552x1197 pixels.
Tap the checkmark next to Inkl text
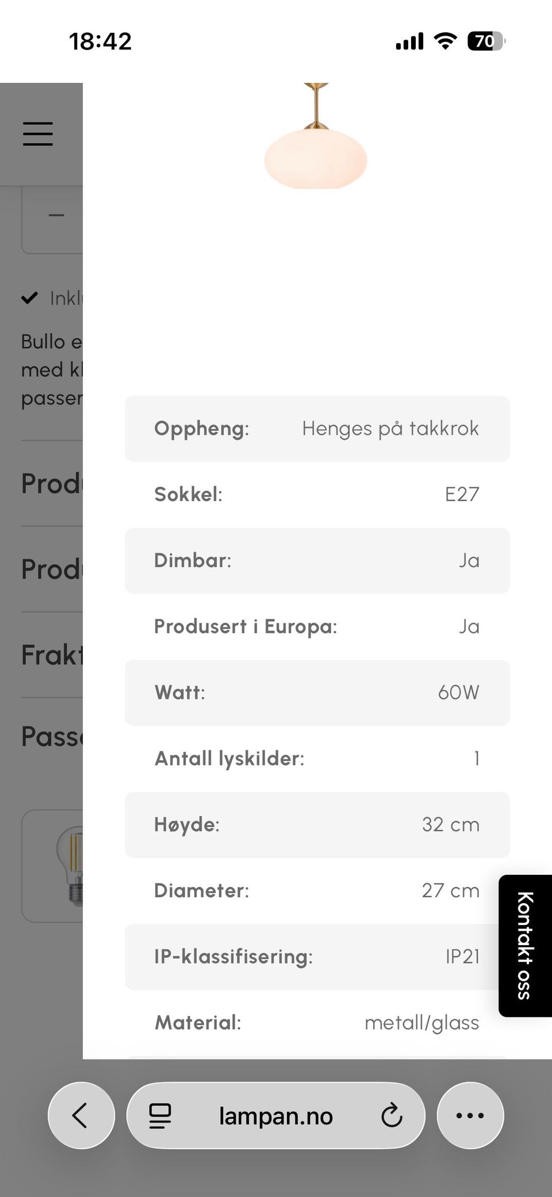tap(29, 298)
